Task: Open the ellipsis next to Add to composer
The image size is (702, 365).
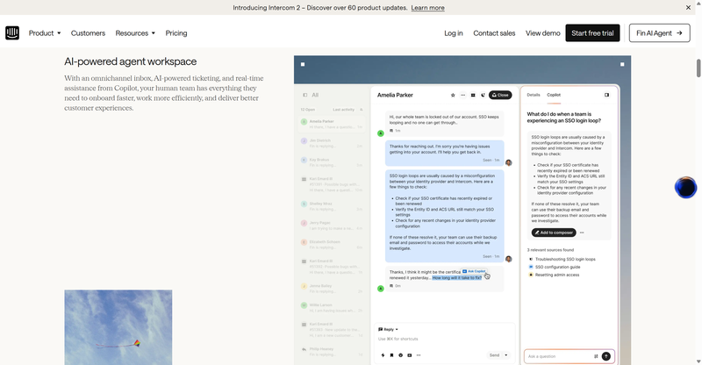Action: click(582, 233)
